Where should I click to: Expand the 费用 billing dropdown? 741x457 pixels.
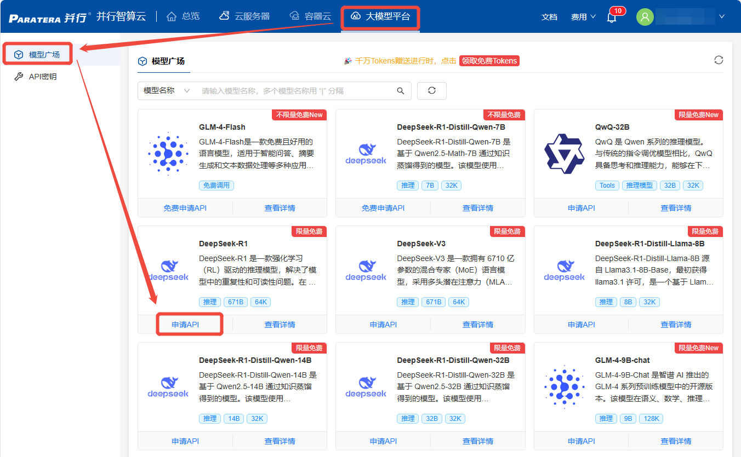click(x=583, y=17)
